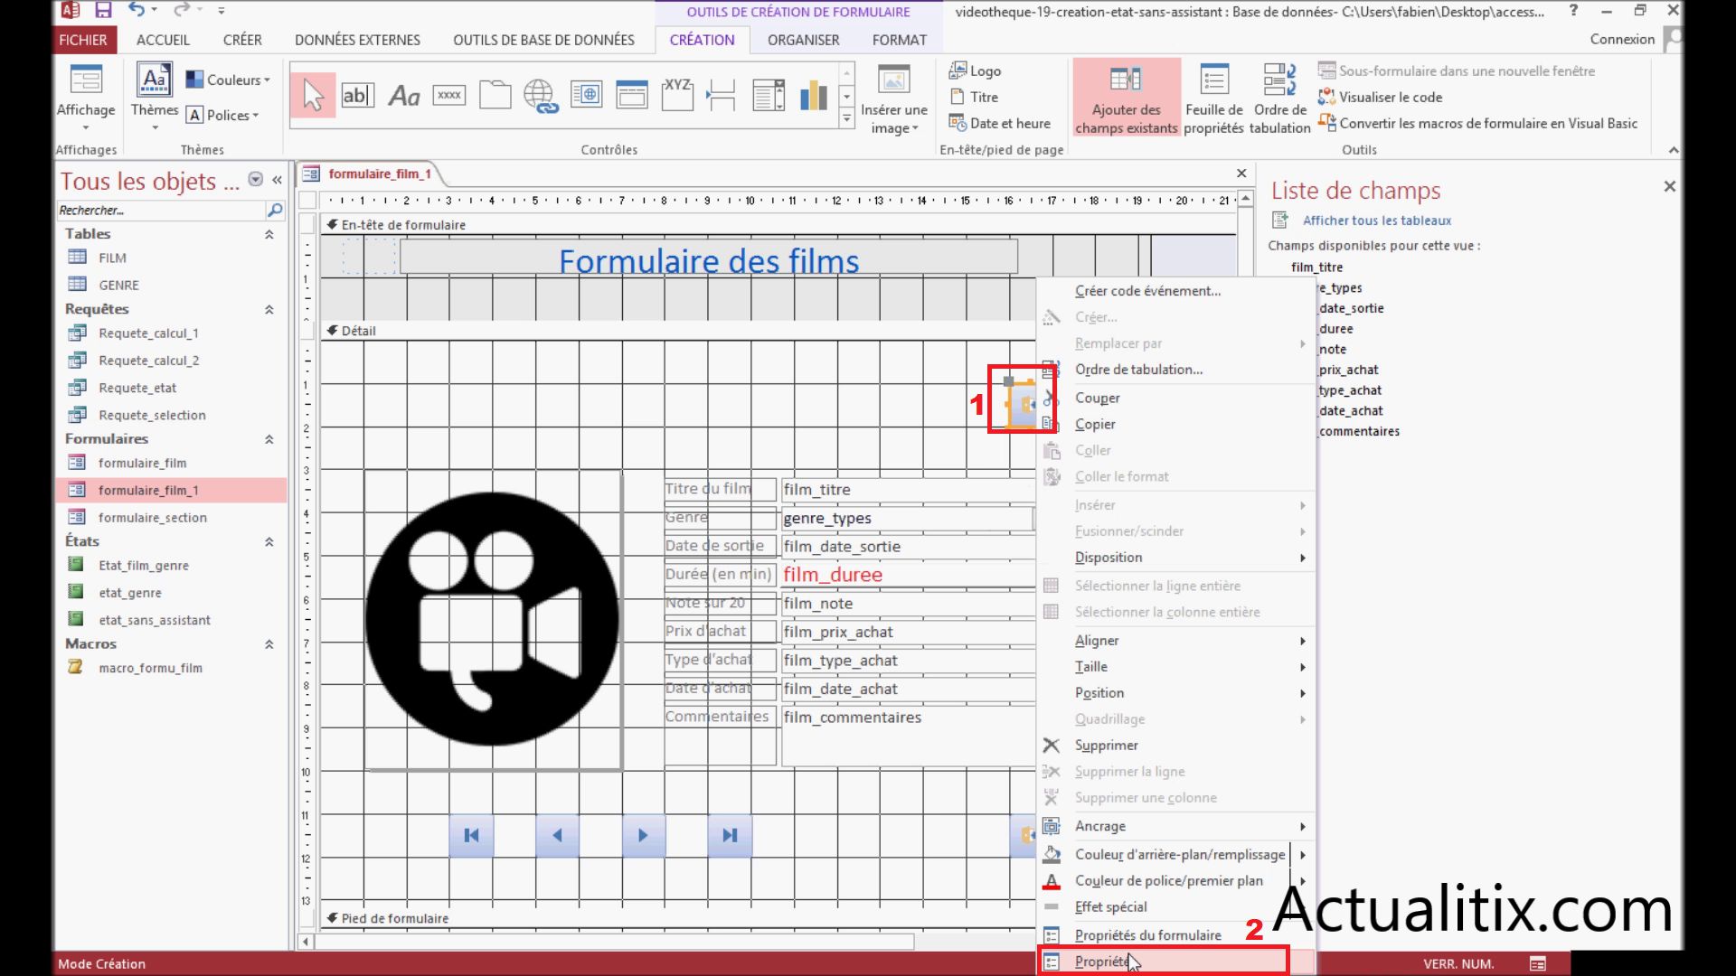Choose Copier in context menu
Viewport: 1736px width, 976px height.
(x=1175, y=424)
